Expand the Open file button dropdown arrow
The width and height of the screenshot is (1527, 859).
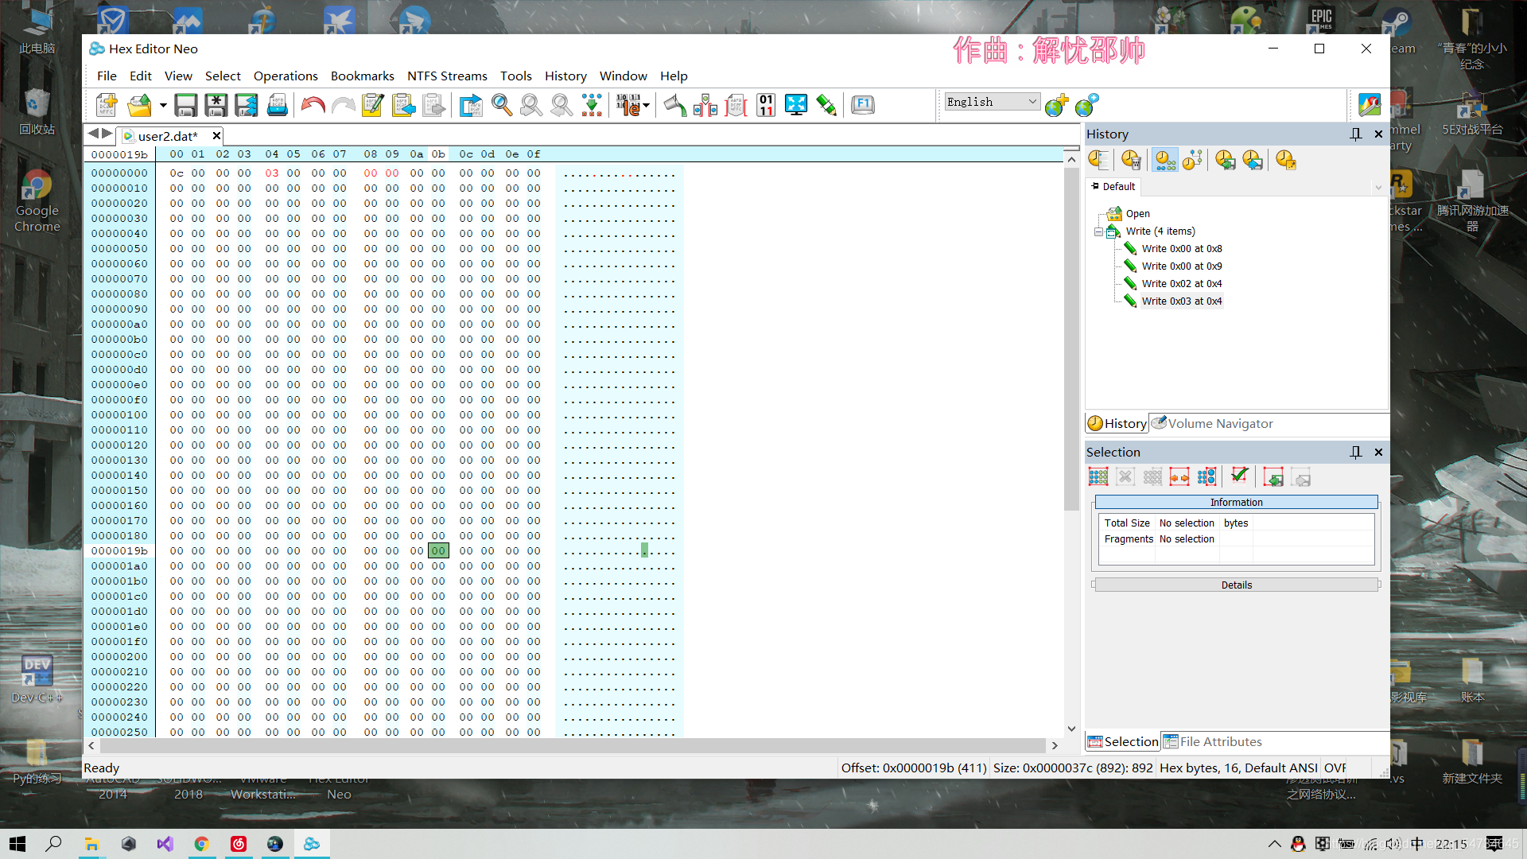(163, 105)
